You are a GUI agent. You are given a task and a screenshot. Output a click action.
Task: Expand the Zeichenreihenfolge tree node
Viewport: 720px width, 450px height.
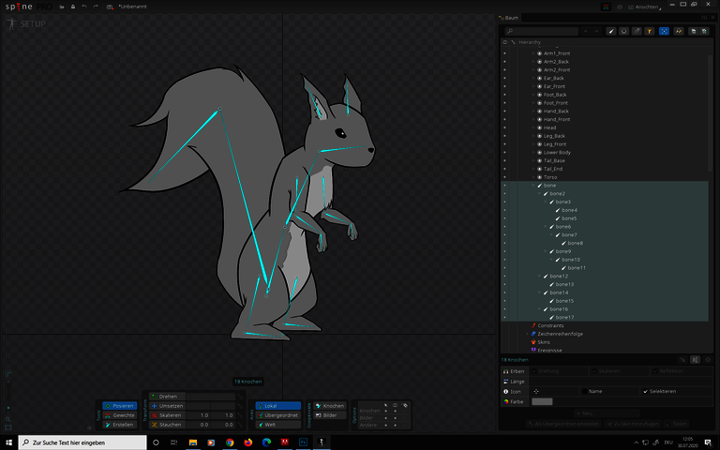click(527, 334)
